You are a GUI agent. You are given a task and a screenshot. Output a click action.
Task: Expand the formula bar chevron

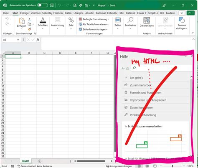193,39
